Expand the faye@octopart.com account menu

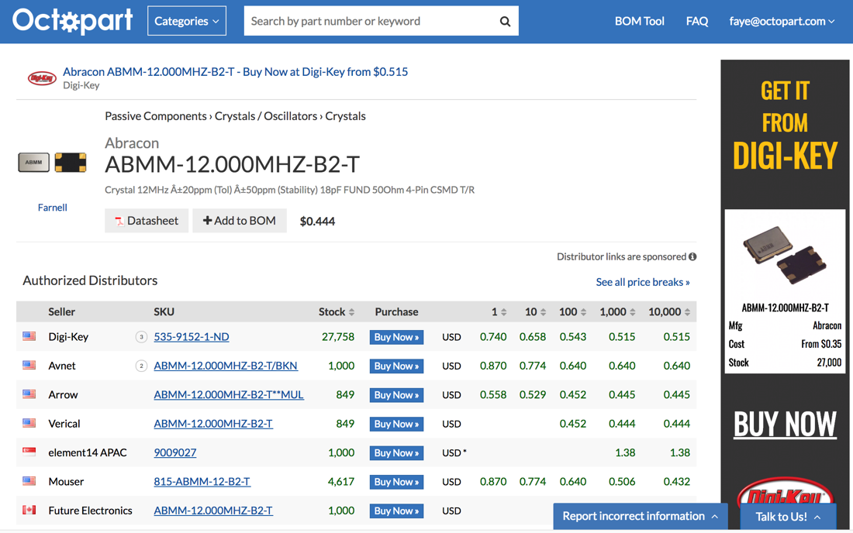pos(782,21)
